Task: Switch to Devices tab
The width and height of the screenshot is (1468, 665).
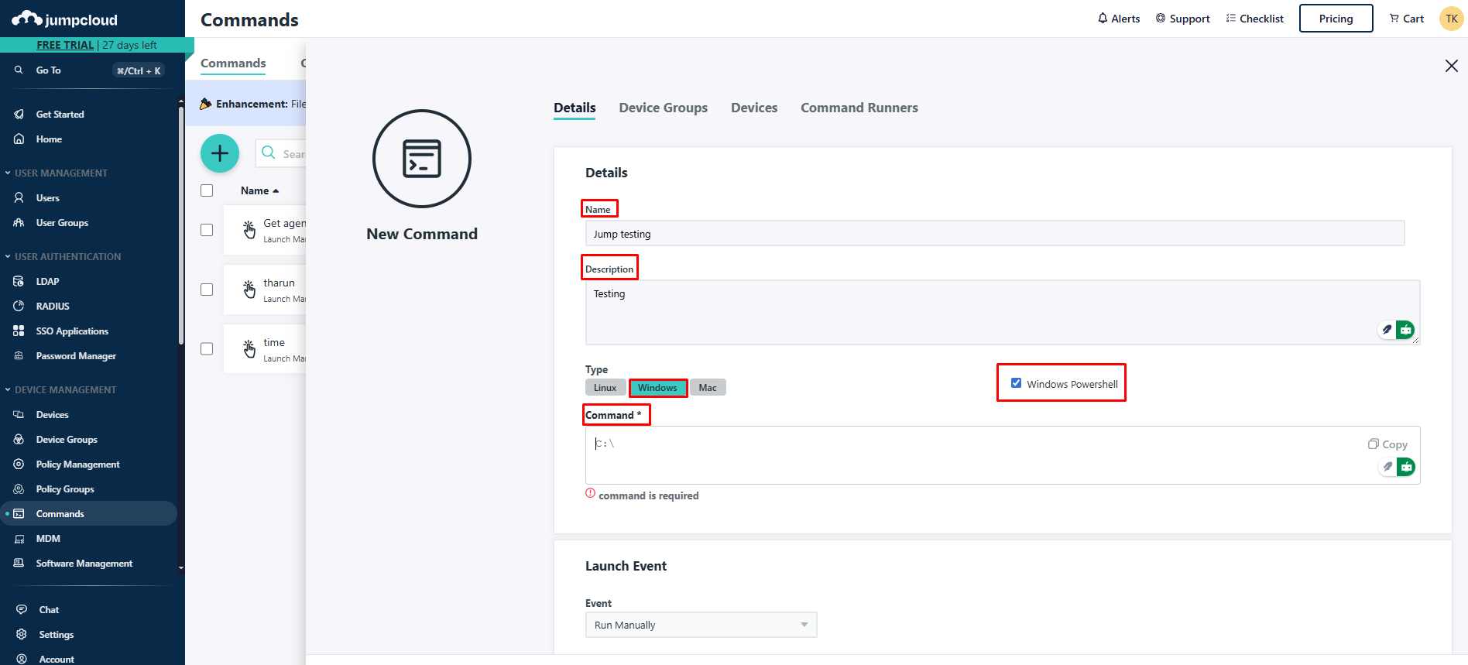Action: pos(754,108)
